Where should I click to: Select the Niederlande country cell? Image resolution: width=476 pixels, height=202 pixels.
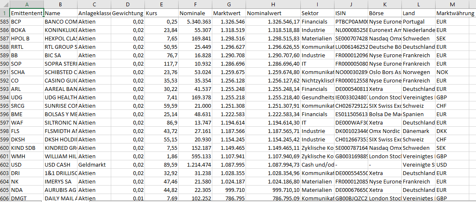point(418,30)
